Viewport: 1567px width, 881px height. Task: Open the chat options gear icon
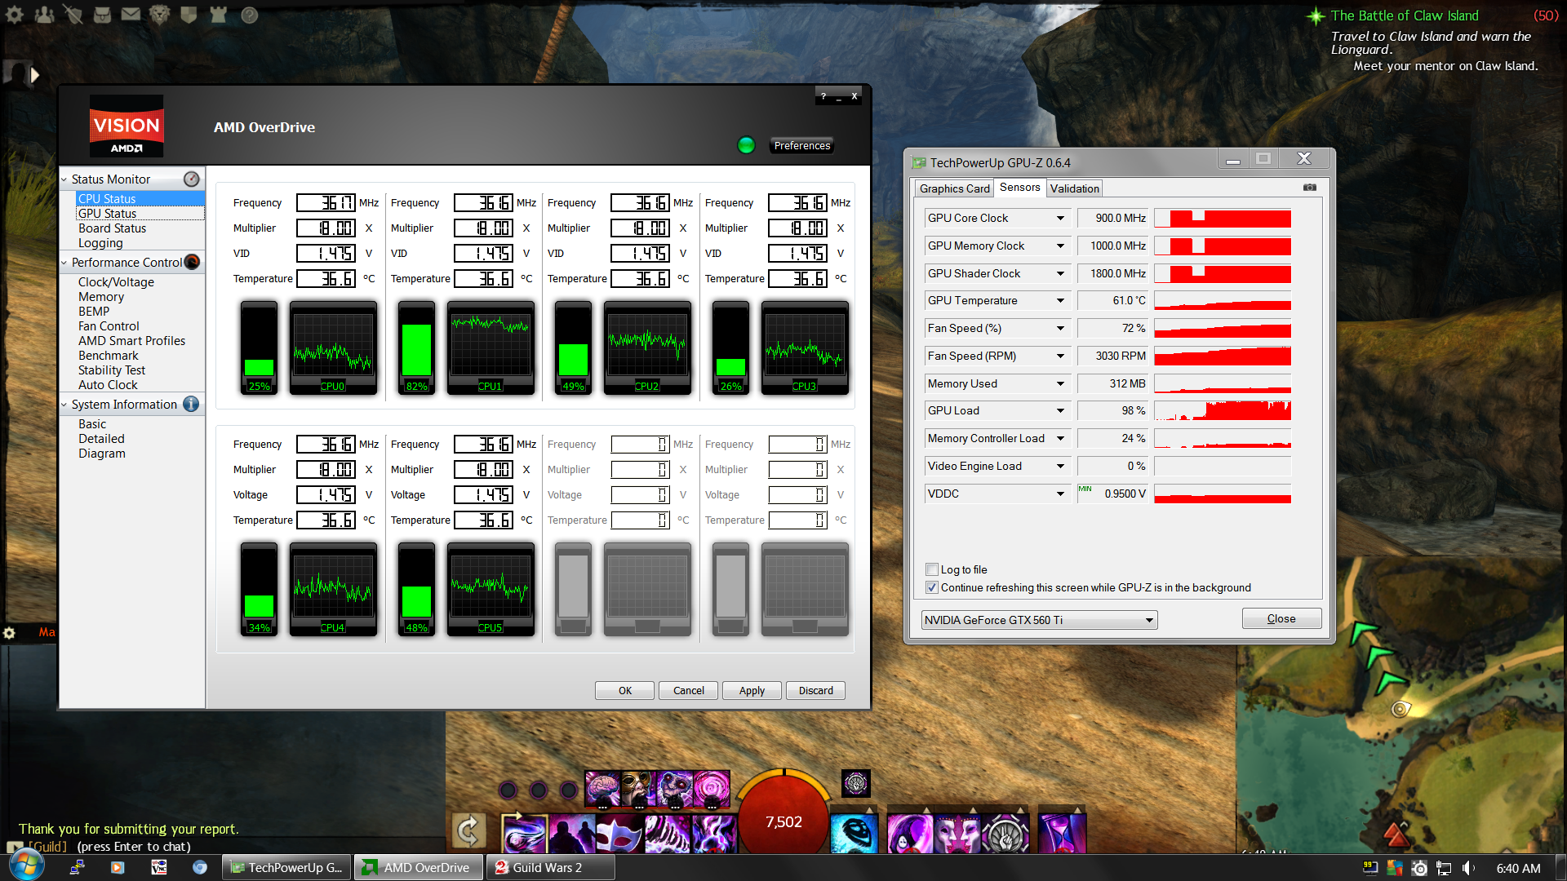[x=10, y=633]
